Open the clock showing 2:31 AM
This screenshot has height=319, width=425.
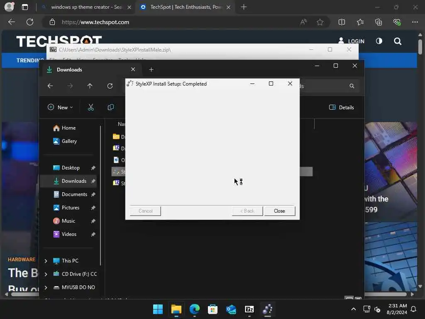[x=397, y=309]
